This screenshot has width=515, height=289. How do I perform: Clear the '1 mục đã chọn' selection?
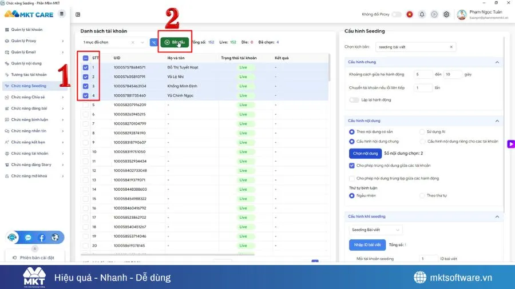pyautogui.click(x=133, y=42)
